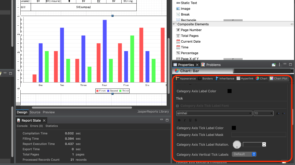Switch to the Source editor tab
295x165 pixels.
[x=35, y=112]
